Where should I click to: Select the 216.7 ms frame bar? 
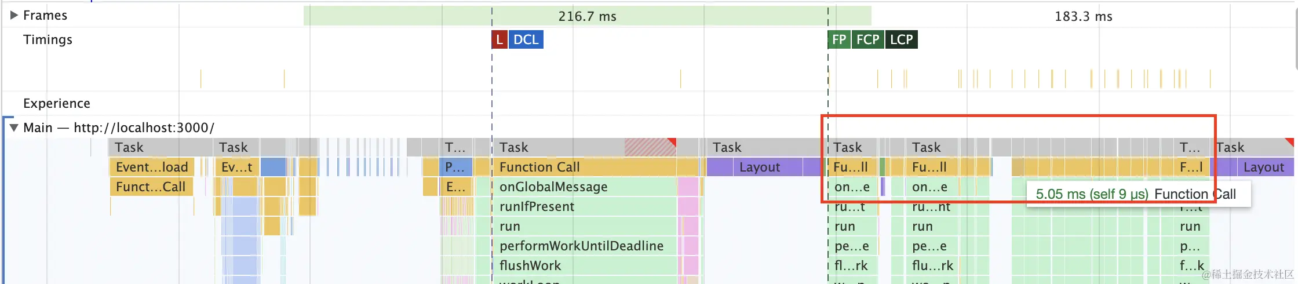tap(586, 16)
